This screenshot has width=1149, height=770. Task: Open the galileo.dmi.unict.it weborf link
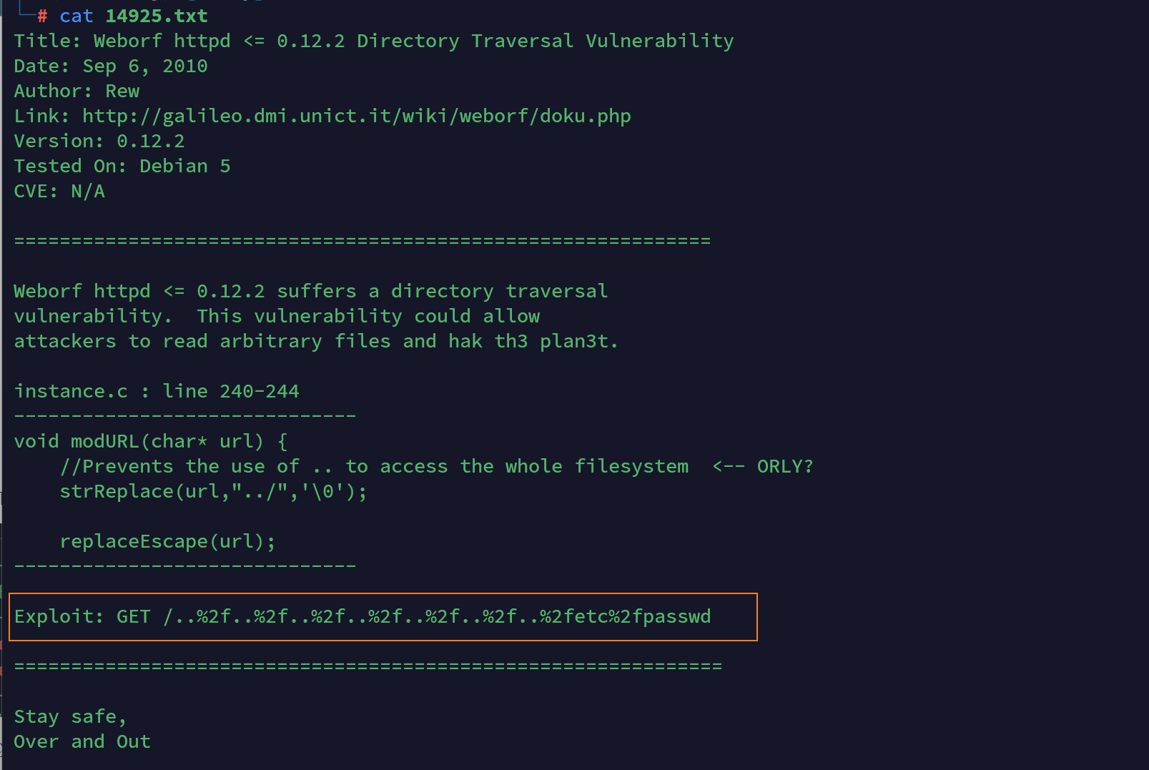pos(357,116)
